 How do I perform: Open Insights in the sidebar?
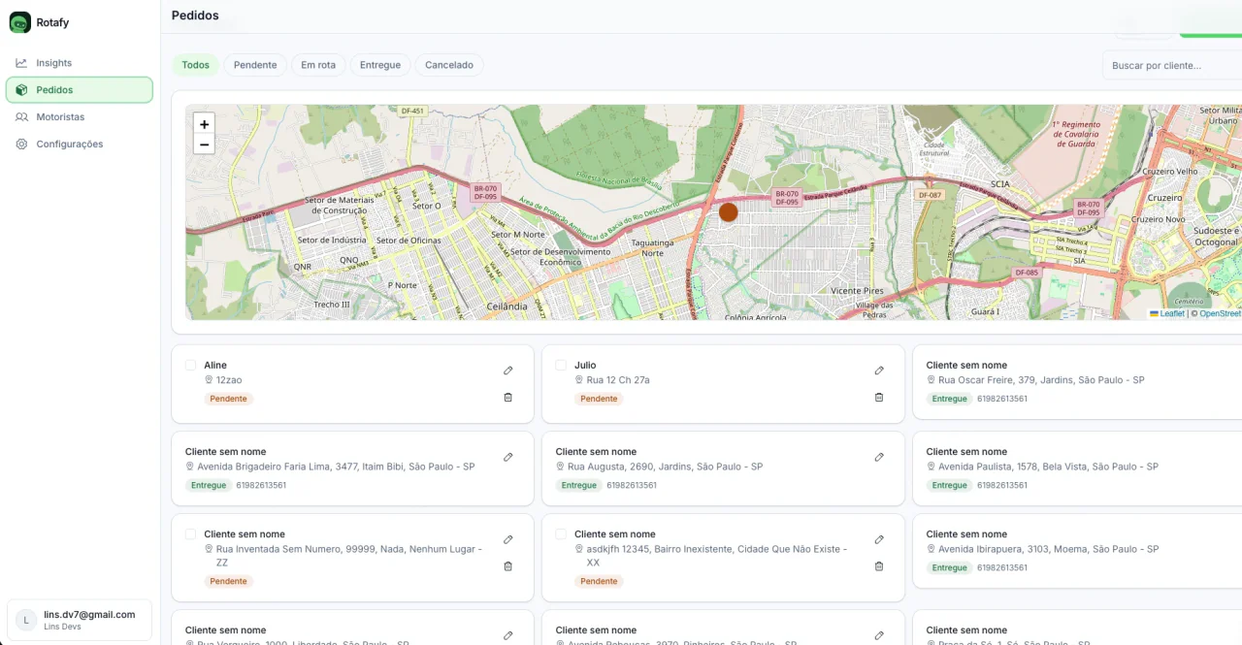[x=80, y=63]
